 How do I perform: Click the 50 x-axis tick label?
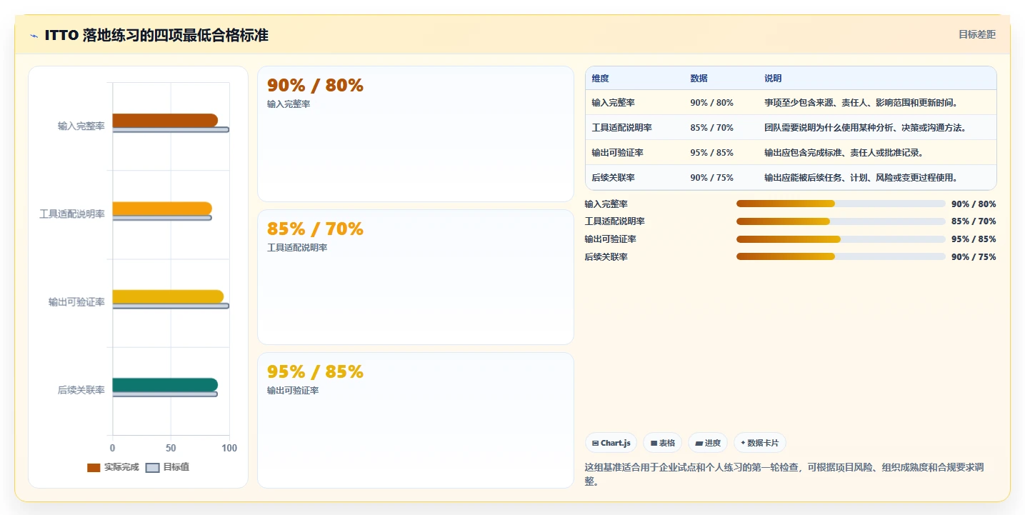coord(171,448)
